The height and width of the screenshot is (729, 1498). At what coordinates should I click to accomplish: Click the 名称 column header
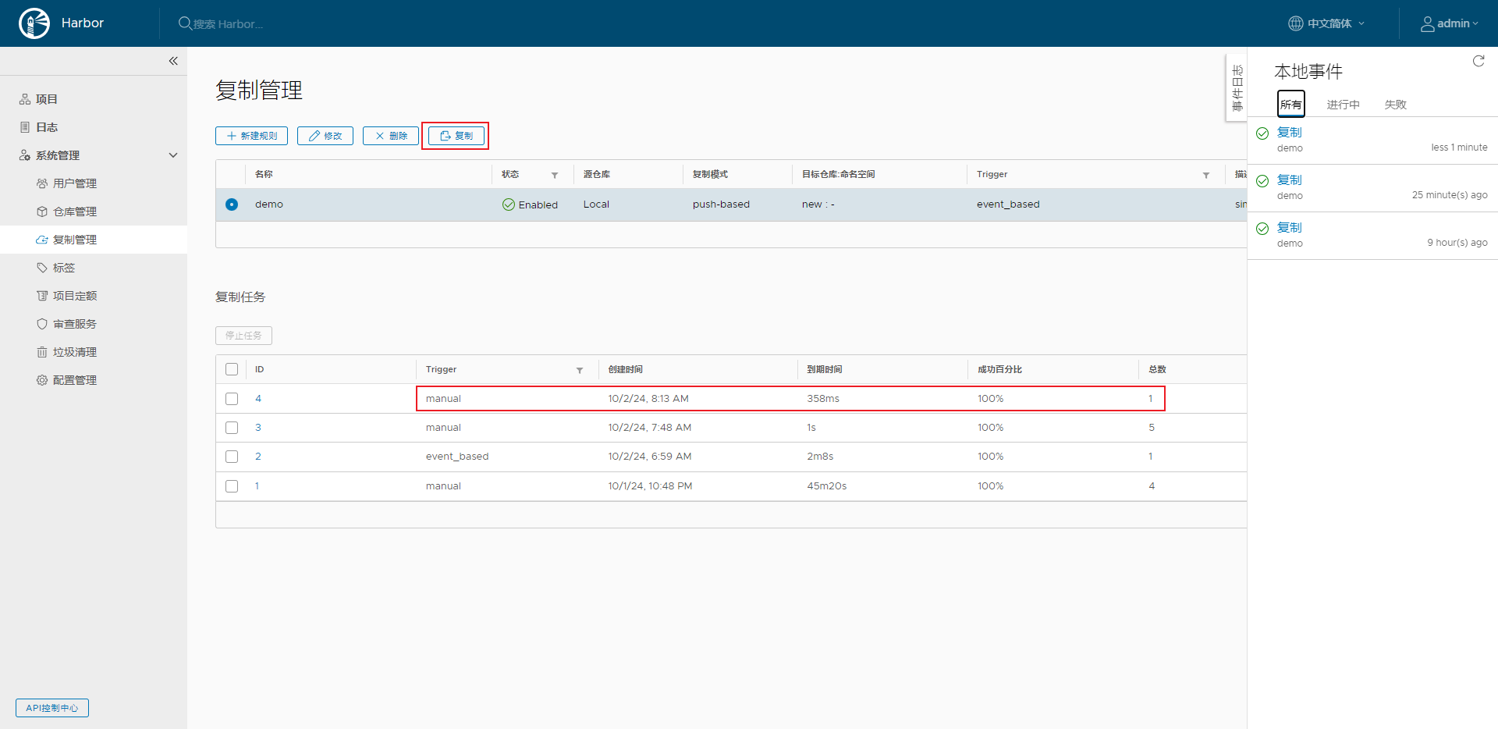pos(264,175)
